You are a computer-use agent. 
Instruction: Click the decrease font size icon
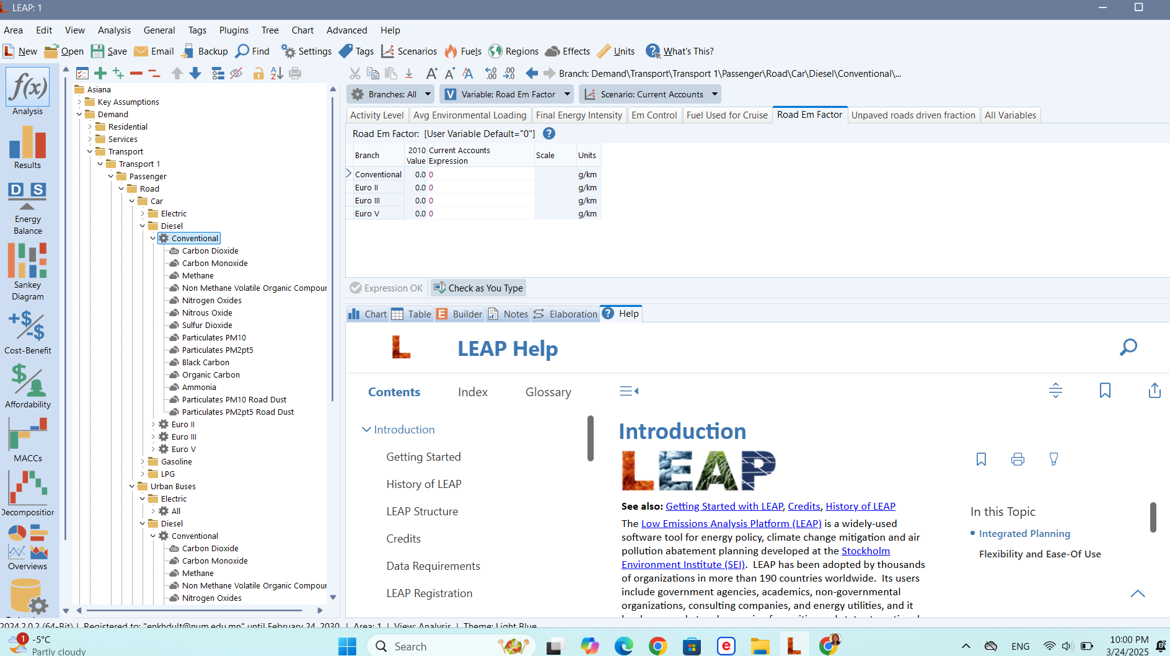(x=450, y=73)
